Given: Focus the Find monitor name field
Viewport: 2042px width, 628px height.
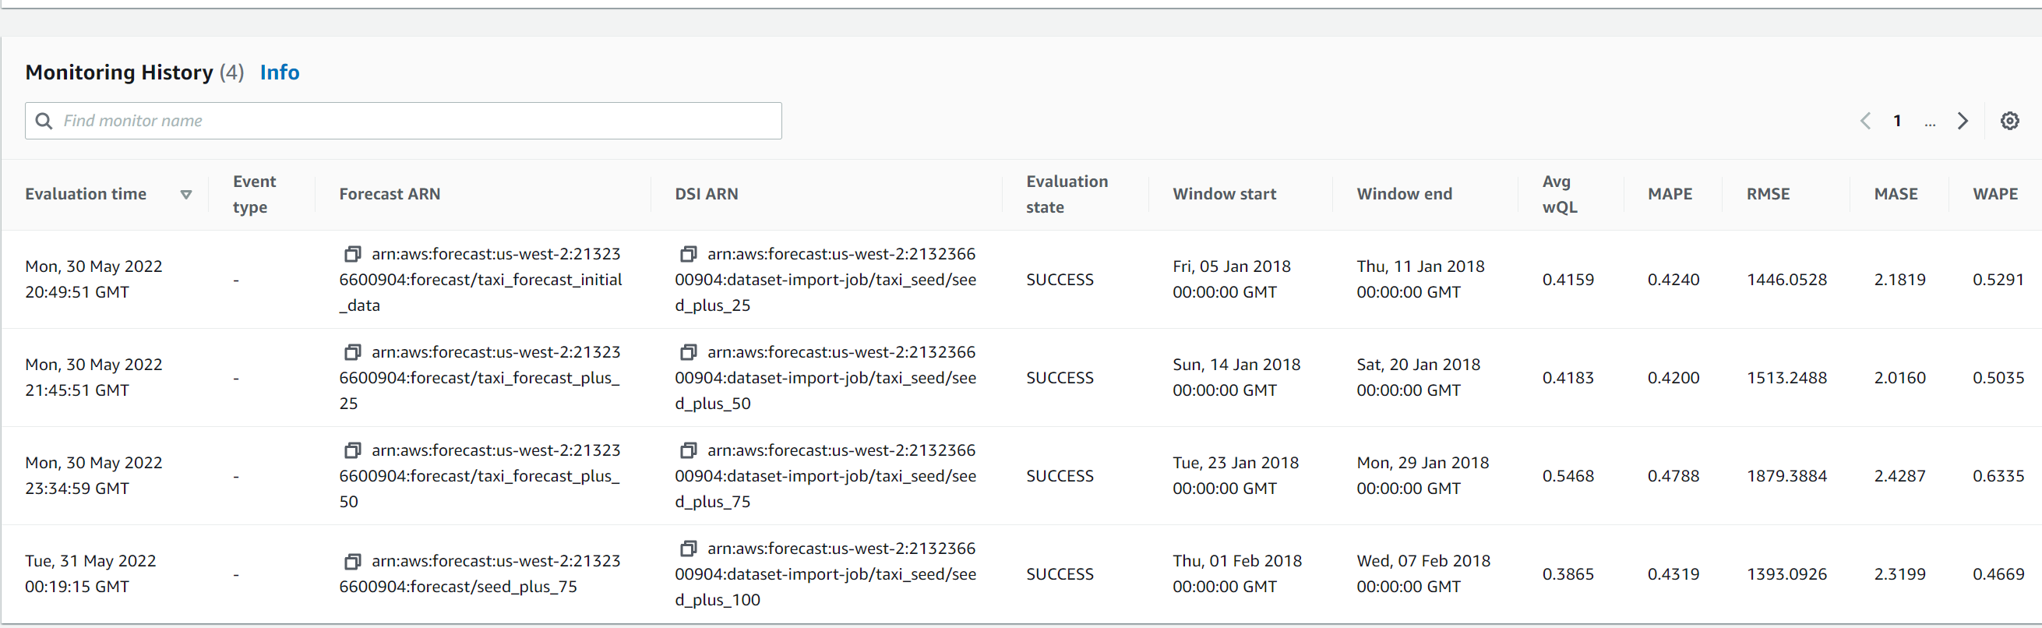Looking at the screenshot, I should coord(404,121).
